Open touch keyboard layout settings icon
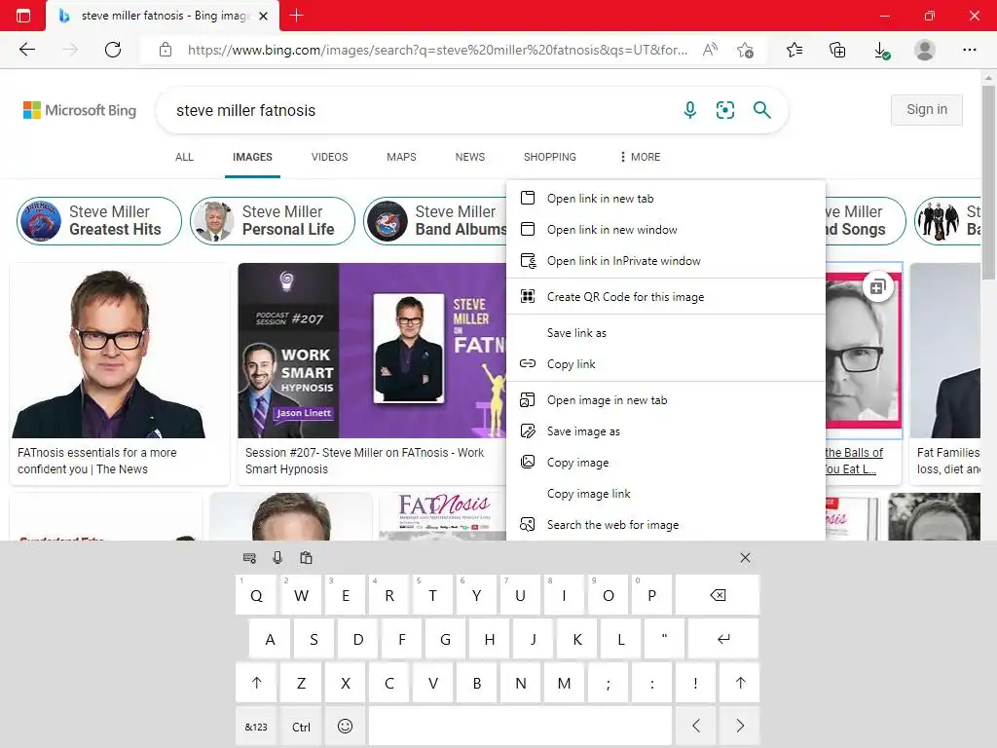This screenshot has width=997, height=748. [x=249, y=558]
